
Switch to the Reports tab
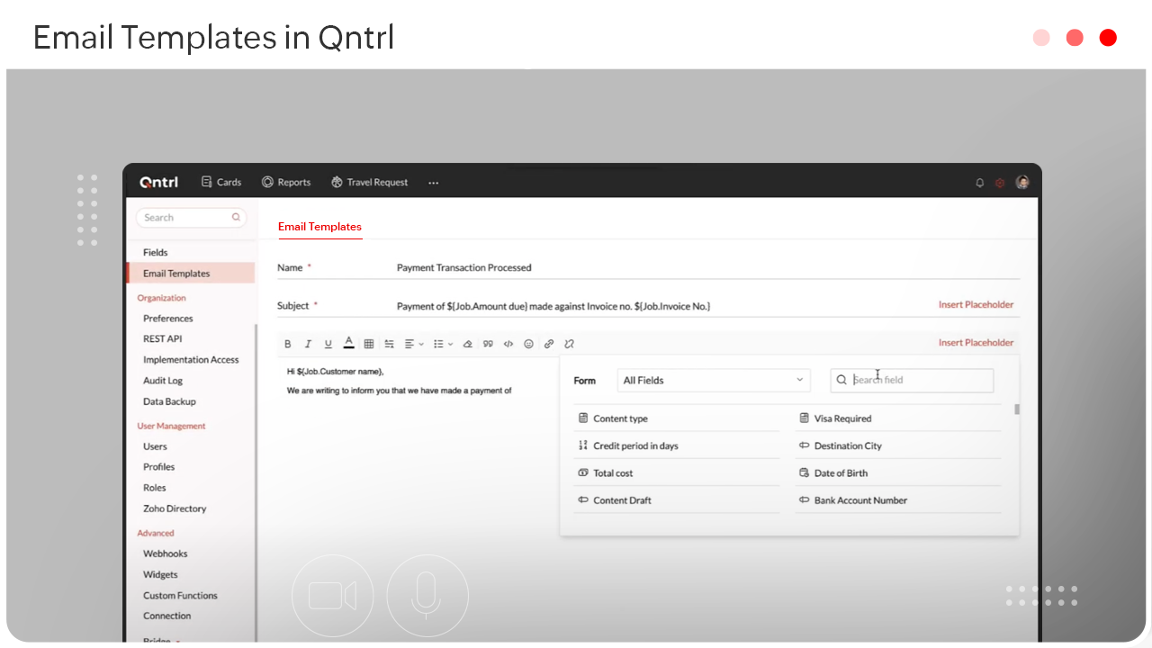286,182
